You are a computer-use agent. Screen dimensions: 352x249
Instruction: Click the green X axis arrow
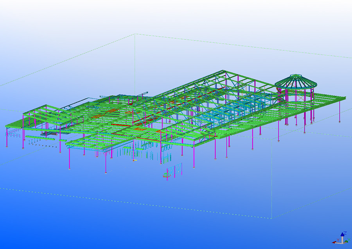[346, 242]
